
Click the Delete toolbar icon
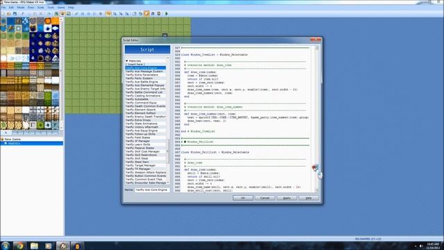41,14
